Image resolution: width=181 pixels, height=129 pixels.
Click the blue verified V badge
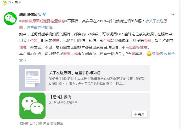[x=44, y=14]
